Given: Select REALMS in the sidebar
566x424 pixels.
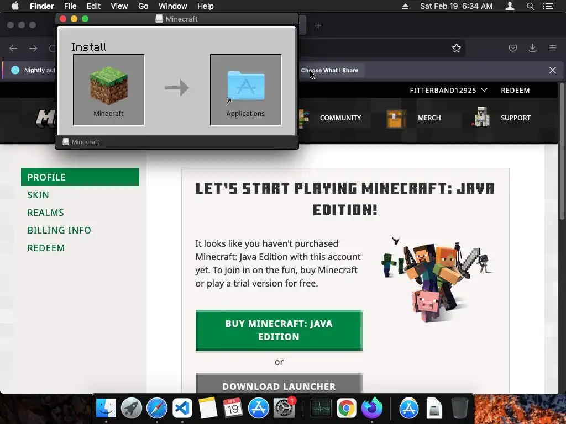Looking at the screenshot, I should click(x=45, y=213).
